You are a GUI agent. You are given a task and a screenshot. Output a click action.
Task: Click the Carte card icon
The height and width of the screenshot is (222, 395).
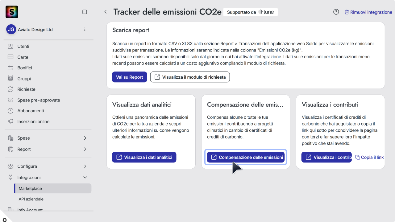tap(10, 57)
